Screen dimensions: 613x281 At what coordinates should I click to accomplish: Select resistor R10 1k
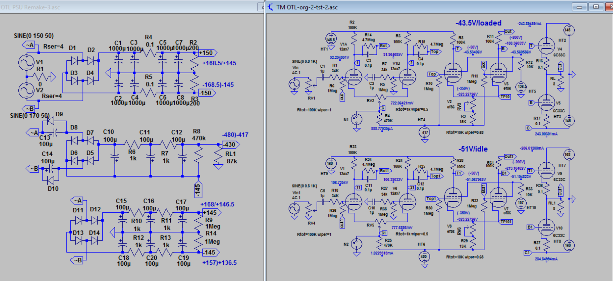136,212
